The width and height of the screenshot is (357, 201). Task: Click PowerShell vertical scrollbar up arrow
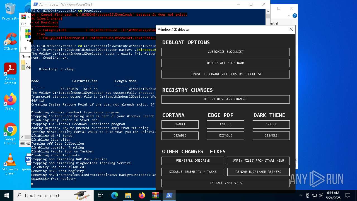(x=268, y=11)
